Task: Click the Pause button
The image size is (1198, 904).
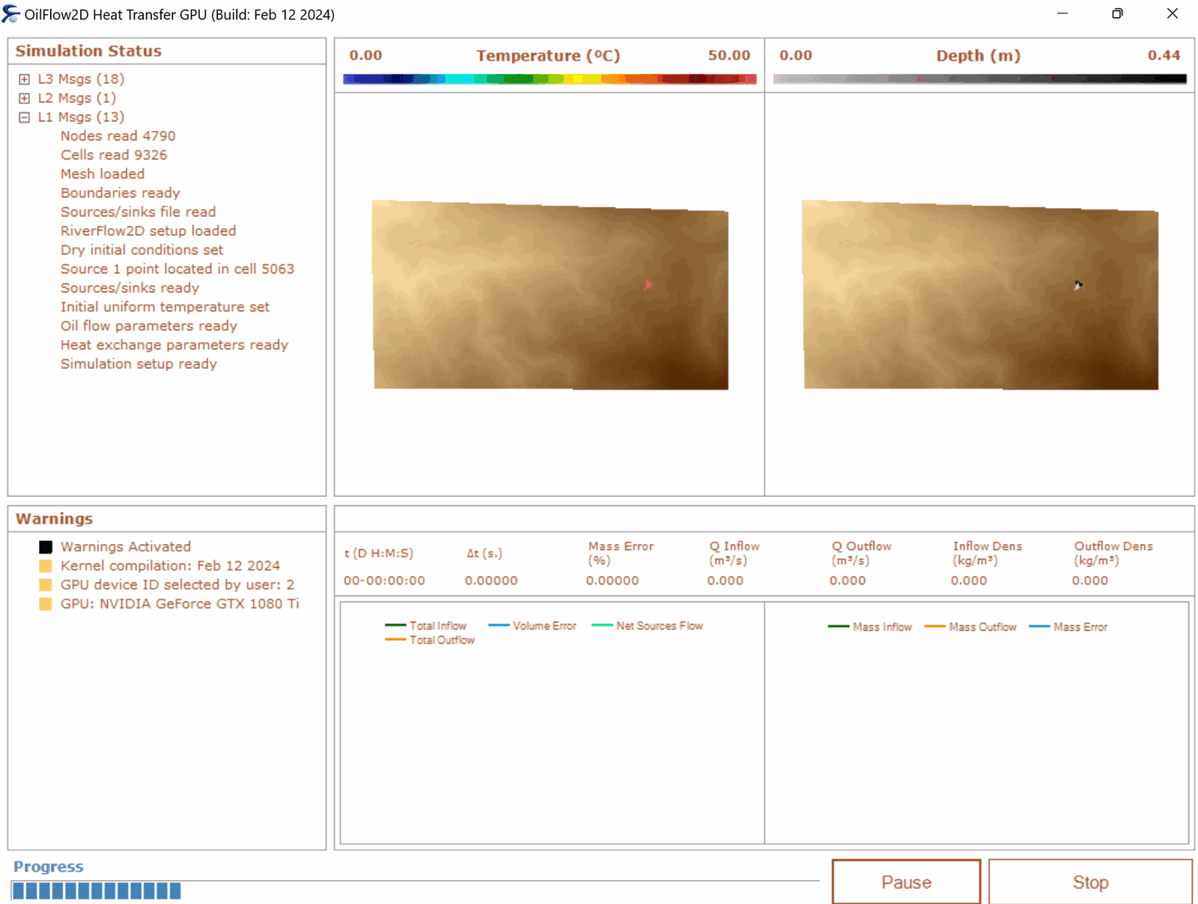Action: (906, 882)
